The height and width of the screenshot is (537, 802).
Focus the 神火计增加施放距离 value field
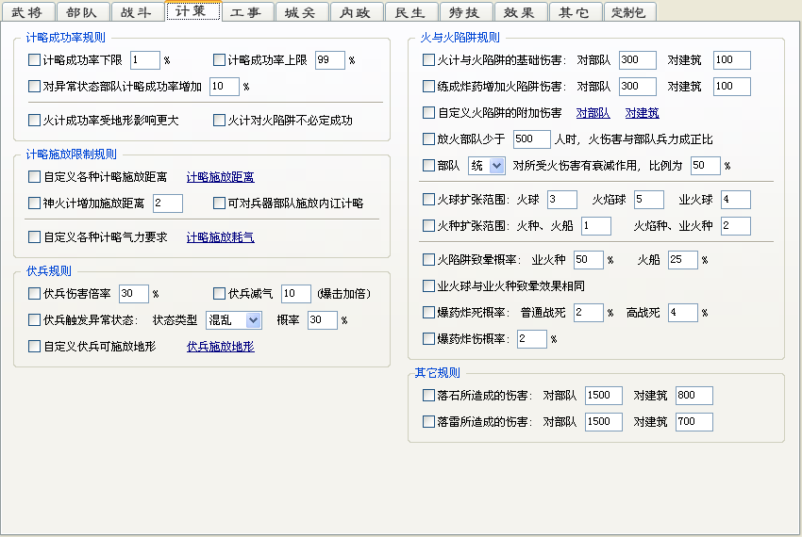168,203
